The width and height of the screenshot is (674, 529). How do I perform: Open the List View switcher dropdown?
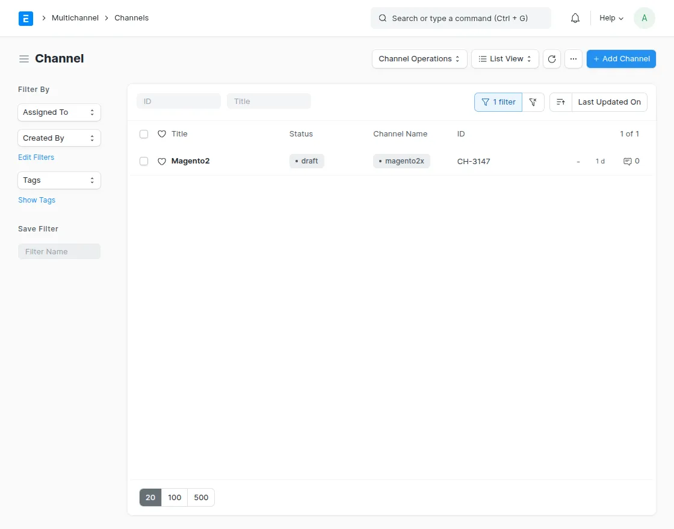[505, 59]
